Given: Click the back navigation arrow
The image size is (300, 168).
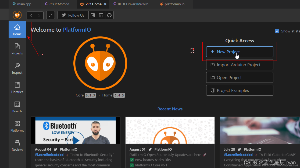Looking at the screenshot, I should pyautogui.click(x=31, y=15).
